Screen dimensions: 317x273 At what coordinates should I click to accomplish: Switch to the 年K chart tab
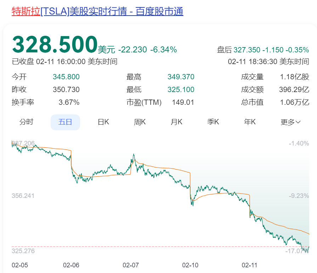coord(250,122)
